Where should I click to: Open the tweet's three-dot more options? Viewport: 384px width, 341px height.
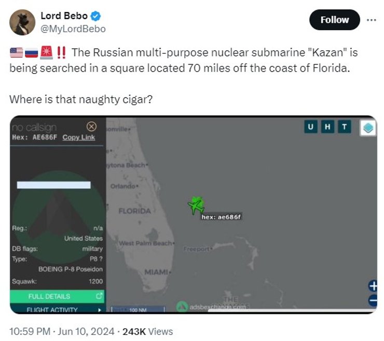(x=371, y=20)
